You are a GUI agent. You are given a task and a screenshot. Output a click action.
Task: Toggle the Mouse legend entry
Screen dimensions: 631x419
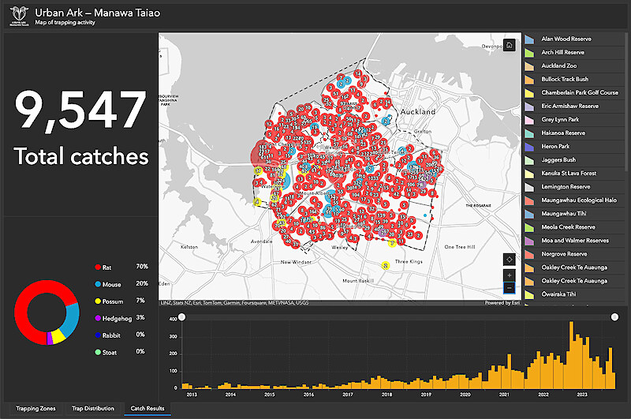coord(112,283)
